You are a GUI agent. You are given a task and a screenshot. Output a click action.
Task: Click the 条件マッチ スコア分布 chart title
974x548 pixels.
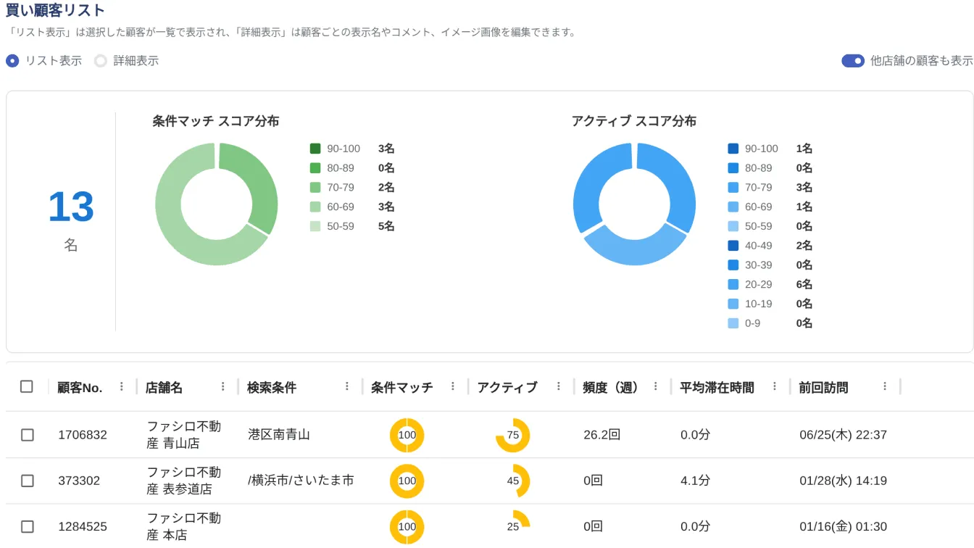216,121
